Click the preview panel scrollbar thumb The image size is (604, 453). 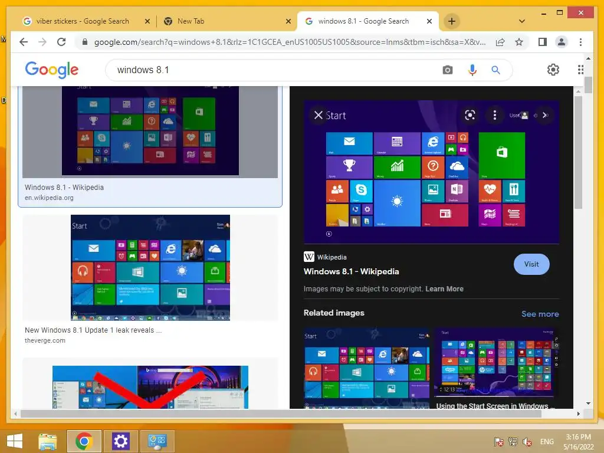578,152
